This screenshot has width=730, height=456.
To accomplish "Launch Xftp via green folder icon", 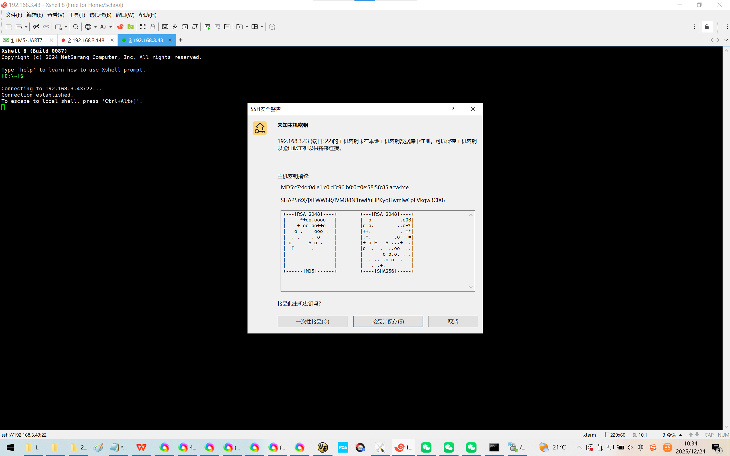I will [x=131, y=27].
